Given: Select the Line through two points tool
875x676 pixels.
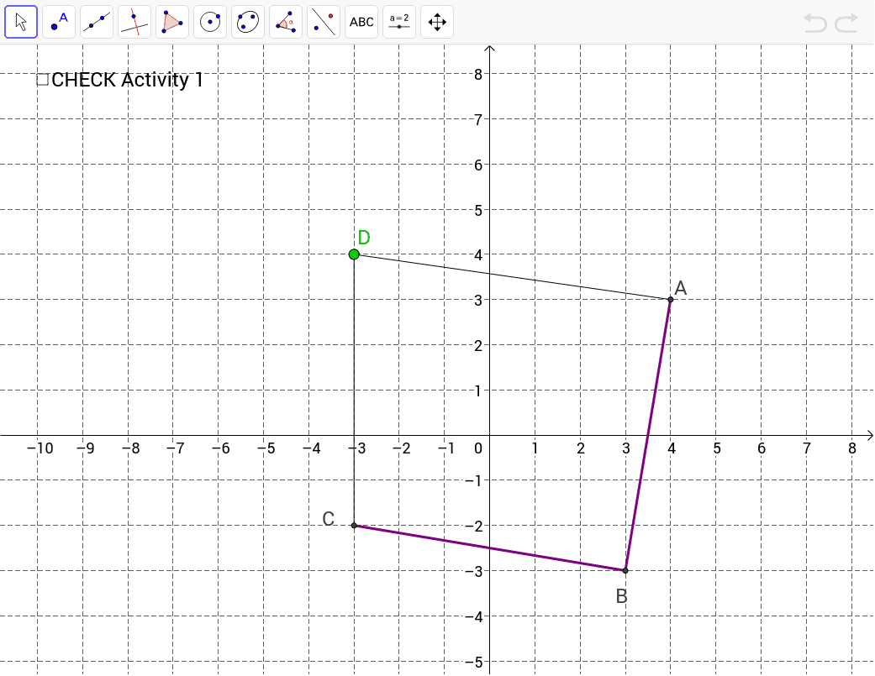Looking at the screenshot, I should pos(97,23).
